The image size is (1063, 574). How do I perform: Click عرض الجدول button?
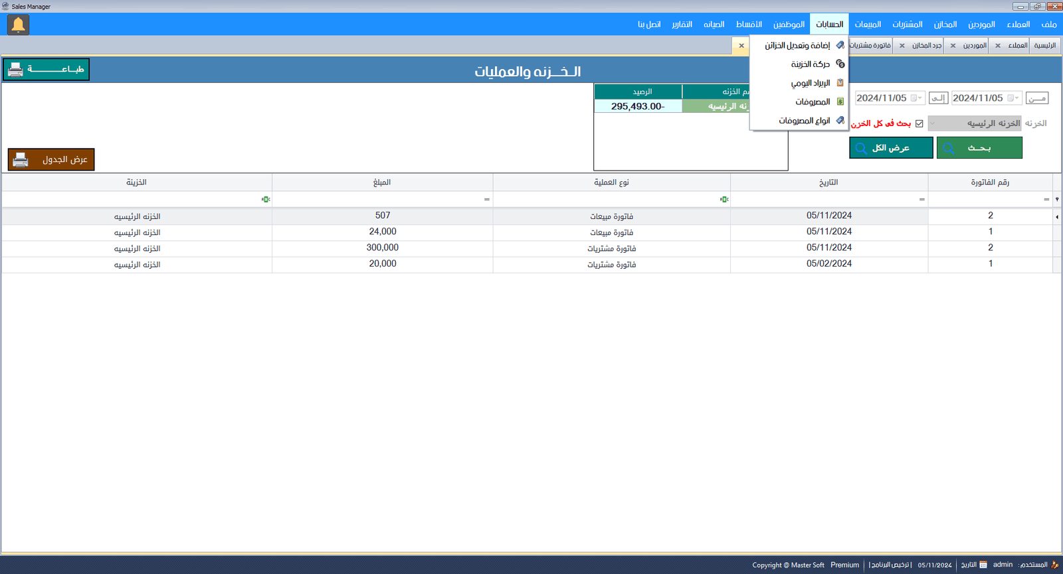click(51, 159)
